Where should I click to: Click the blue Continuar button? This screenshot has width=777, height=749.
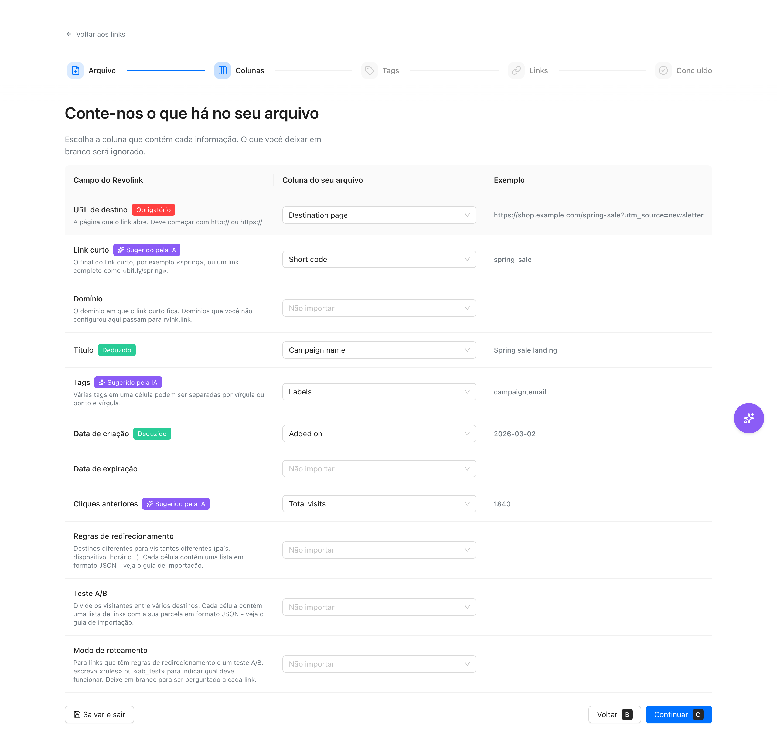click(678, 714)
